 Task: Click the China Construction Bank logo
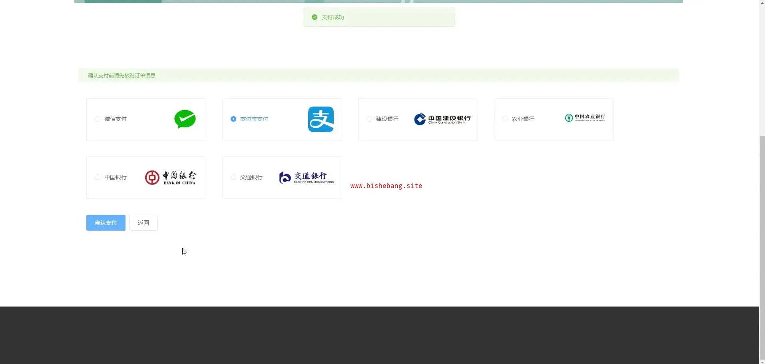click(442, 119)
